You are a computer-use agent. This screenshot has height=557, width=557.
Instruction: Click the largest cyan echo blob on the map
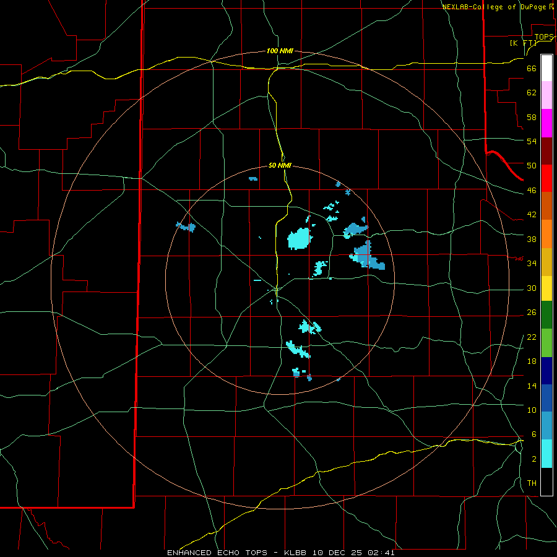pyautogui.click(x=299, y=238)
